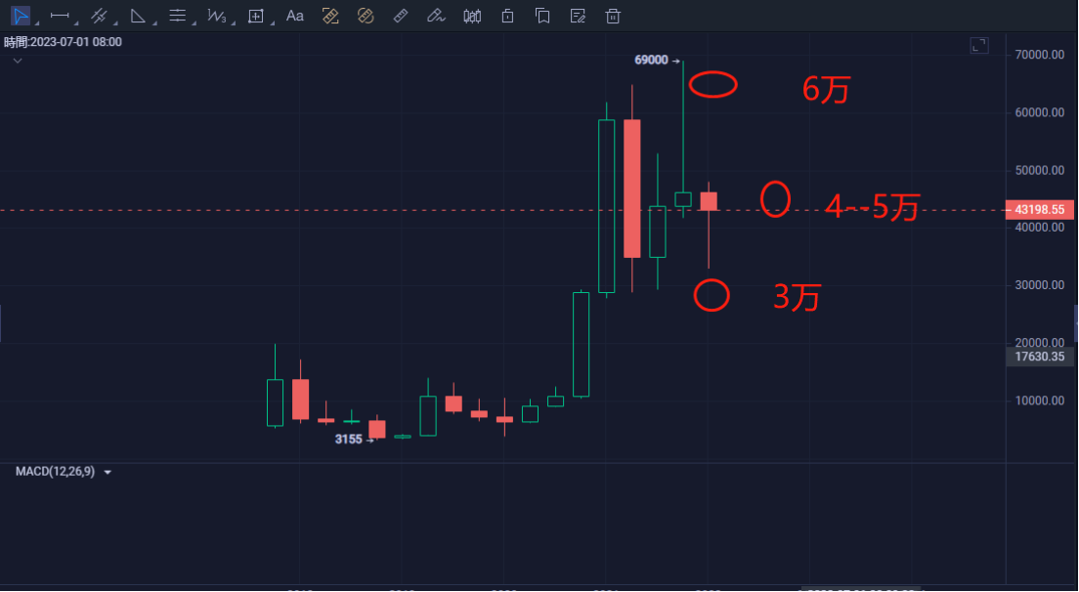1079x592 pixels.
Task: Click the edit note icon
Action: click(x=578, y=15)
